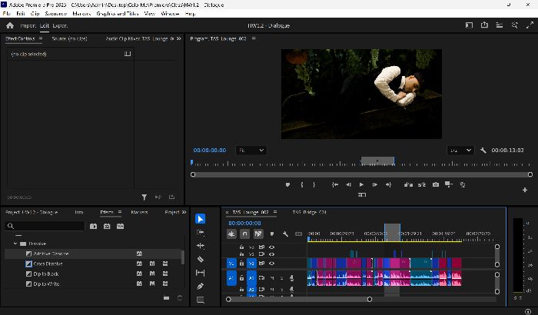The image size is (538, 315).
Task: Open the Effects panel menu
Action: click(120, 212)
